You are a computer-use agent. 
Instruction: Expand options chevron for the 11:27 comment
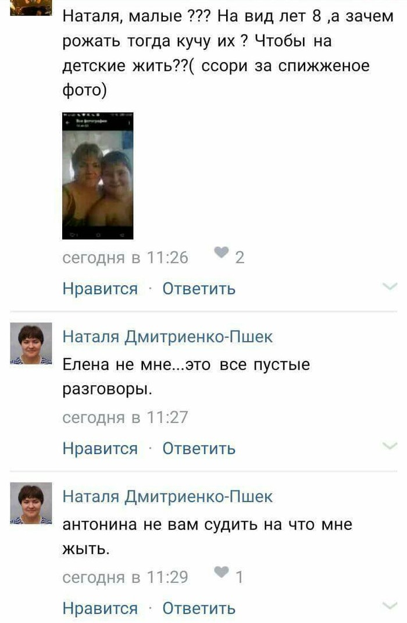point(390,446)
